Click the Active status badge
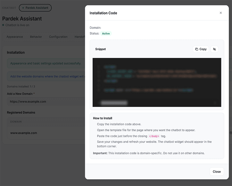 pos(106,33)
